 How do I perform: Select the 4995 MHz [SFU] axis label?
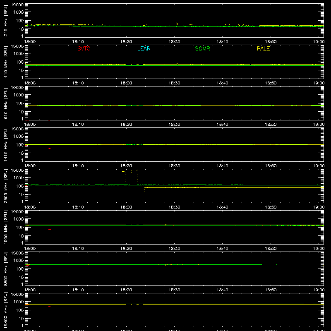tap(6, 227)
